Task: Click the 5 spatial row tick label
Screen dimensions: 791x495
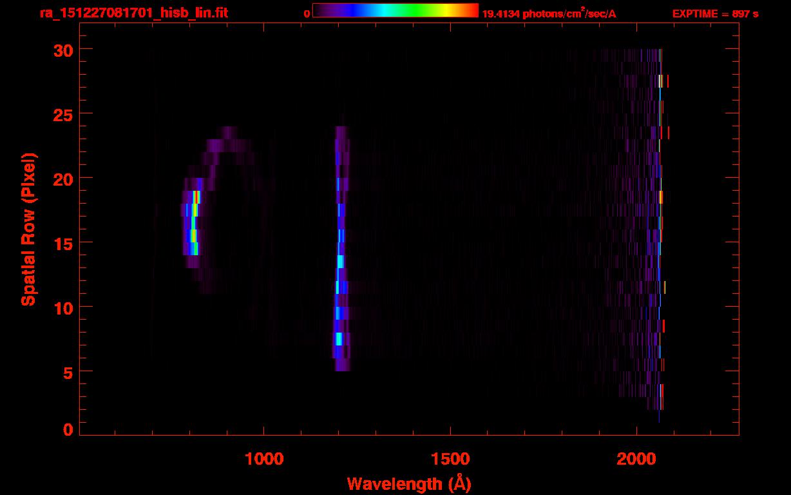Action: pyautogui.click(x=69, y=372)
